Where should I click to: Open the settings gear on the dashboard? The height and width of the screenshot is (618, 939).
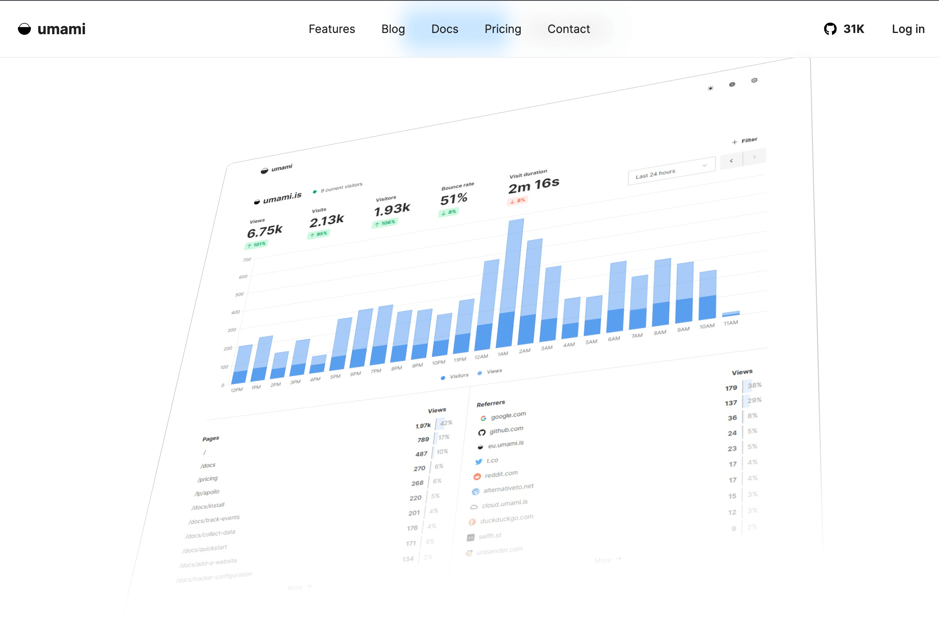(x=755, y=81)
